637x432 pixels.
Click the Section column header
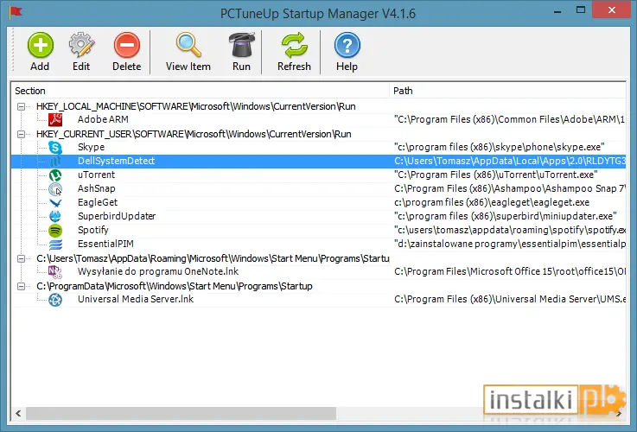click(201, 91)
